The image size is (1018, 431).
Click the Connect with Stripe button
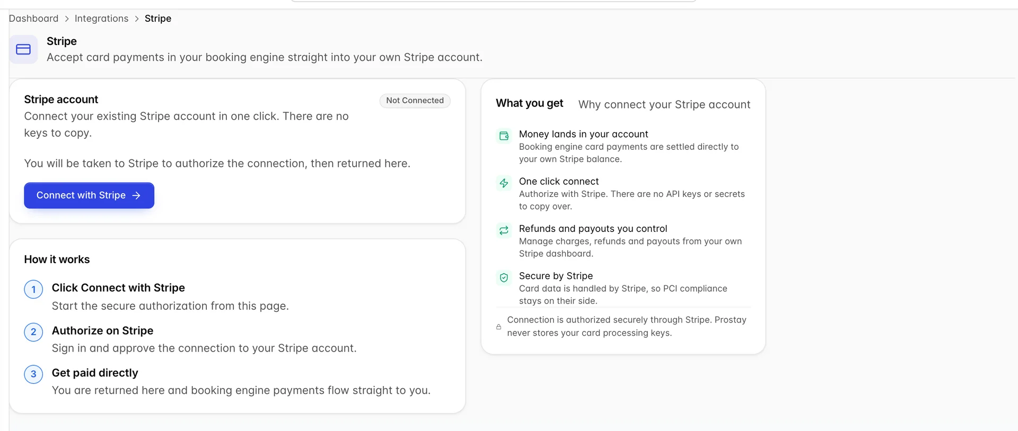89,195
